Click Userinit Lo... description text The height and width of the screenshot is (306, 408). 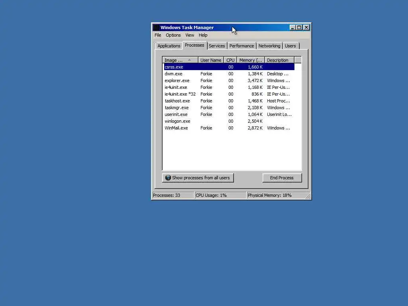(x=279, y=114)
